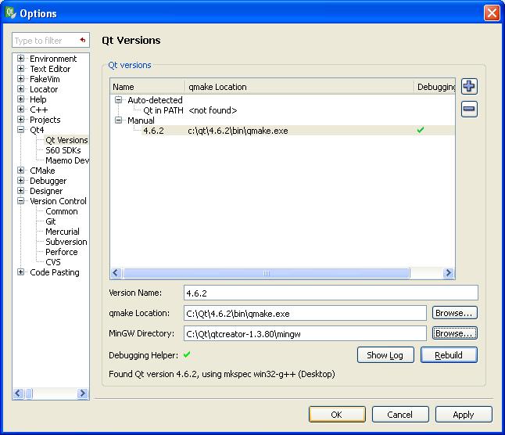
Task: Click the Version Name input field
Action: coord(330,293)
